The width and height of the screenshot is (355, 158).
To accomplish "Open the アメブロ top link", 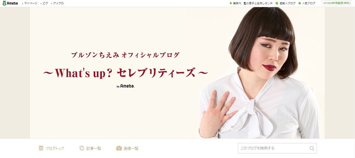I will [59, 4].
